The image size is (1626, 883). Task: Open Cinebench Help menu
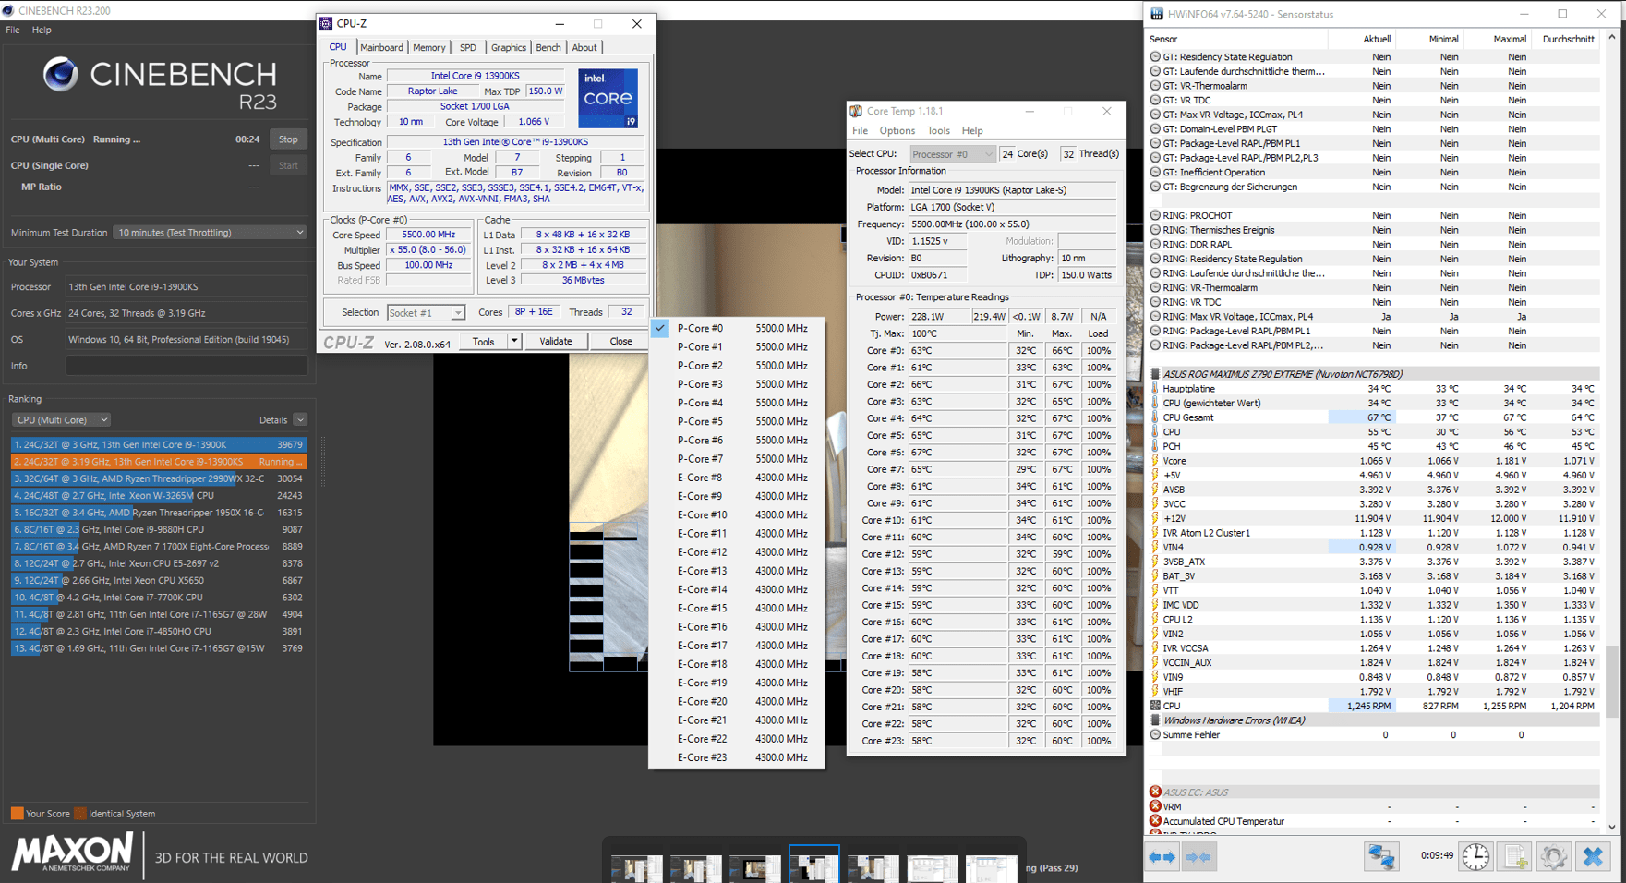[42, 30]
